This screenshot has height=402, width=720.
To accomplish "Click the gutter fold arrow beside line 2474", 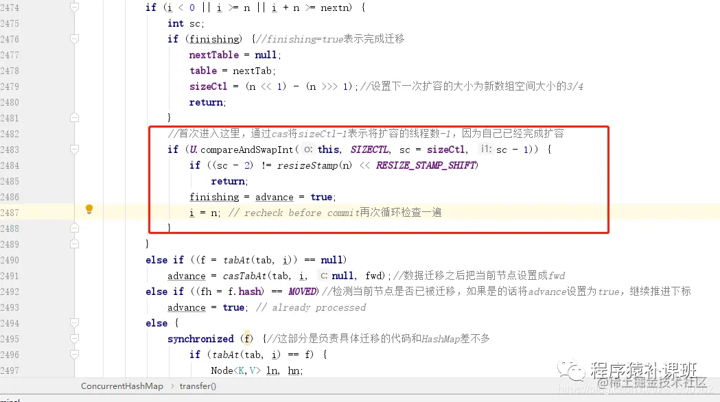I will point(73,7).
